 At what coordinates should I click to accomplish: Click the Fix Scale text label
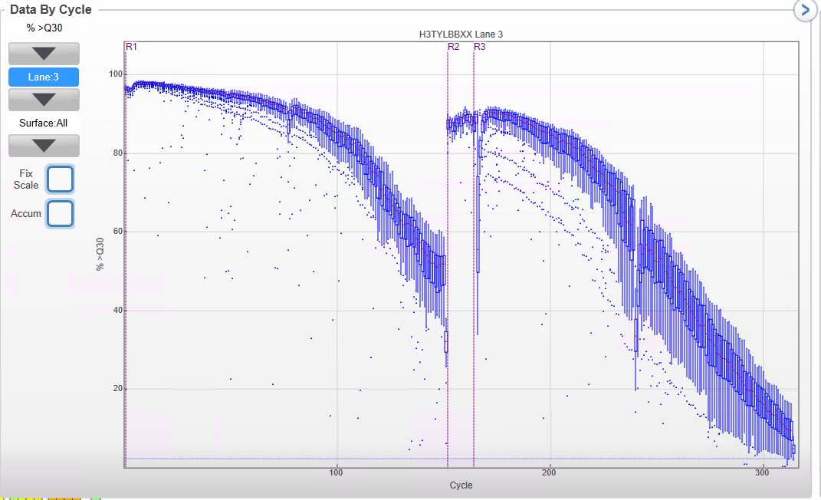point(26,179)
